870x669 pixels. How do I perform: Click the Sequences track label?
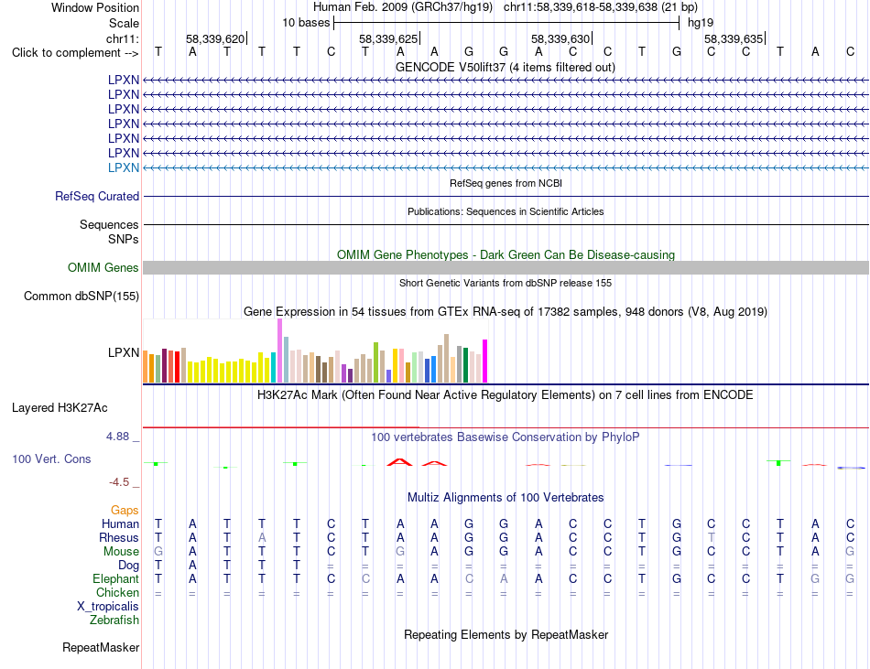(109, 224)
